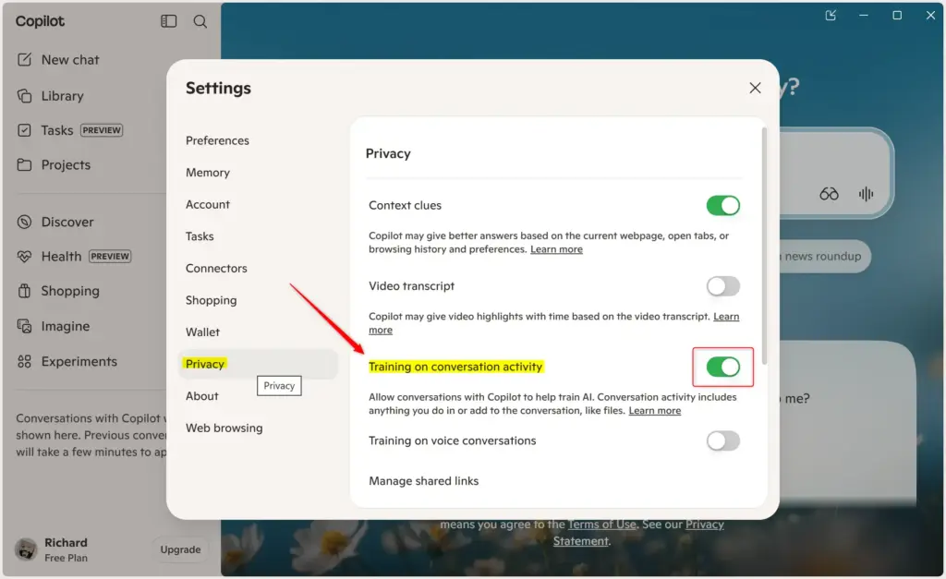Select Connectors in Settings menu

click(216, 269)
